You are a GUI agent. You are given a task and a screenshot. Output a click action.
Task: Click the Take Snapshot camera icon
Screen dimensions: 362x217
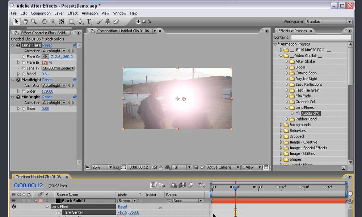(x=154, y=167)
